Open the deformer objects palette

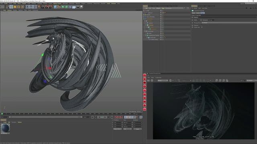70,7
